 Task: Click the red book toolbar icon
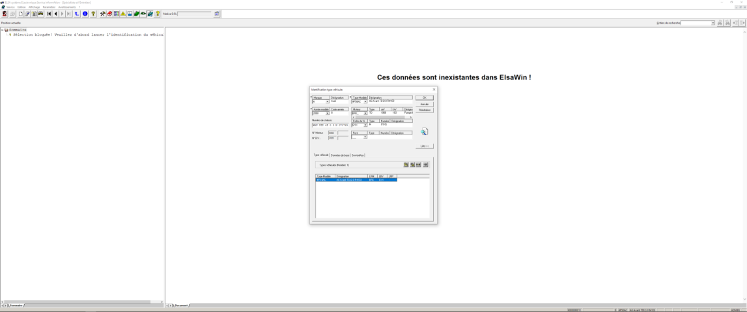tap(109, 14)
